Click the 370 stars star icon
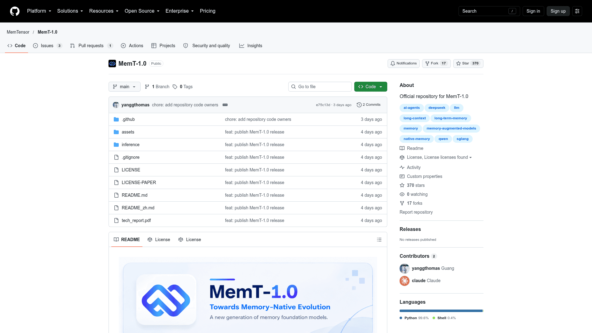This screenshot has width=592, height=333. pos(402,185)
